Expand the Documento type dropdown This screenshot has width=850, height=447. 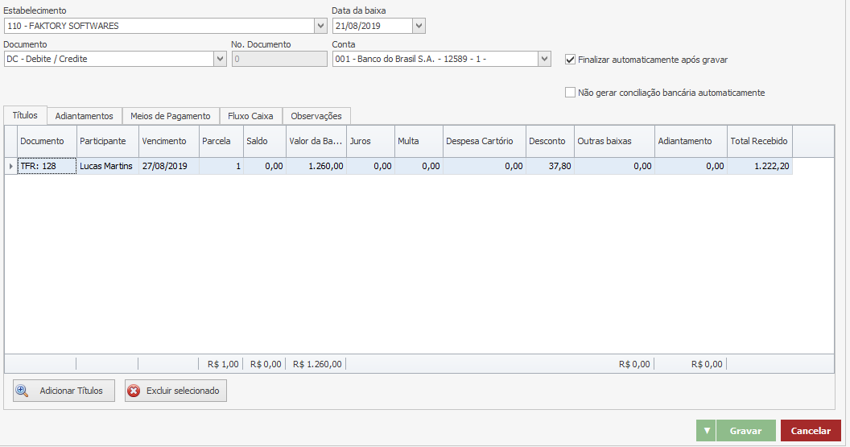[x=221, y=59]
